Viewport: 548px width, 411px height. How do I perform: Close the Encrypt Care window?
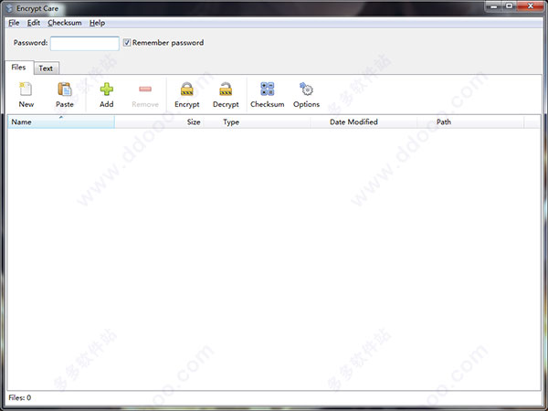pyautogui.click(x=530, y=6)
